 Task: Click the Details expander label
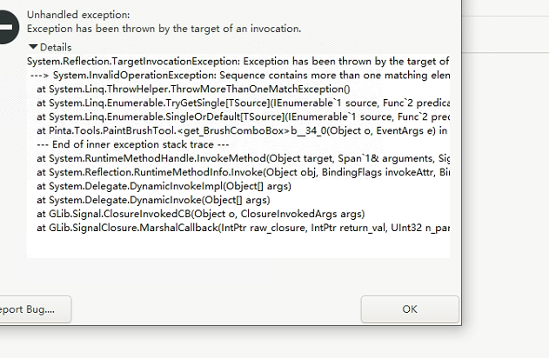(x=56, y=47)
